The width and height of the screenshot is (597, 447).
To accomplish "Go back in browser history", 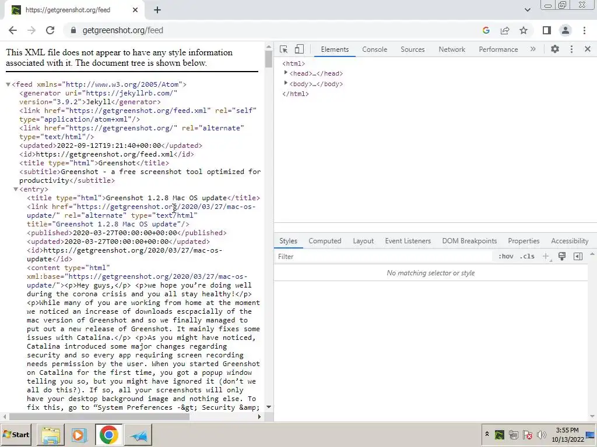I will coord(13,30).
